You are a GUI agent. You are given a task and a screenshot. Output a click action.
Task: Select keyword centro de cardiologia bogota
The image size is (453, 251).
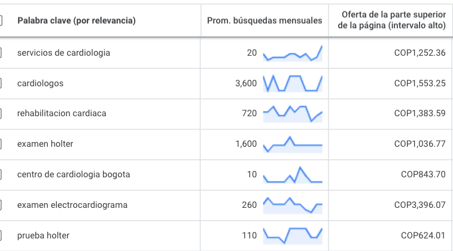point(74,174)
